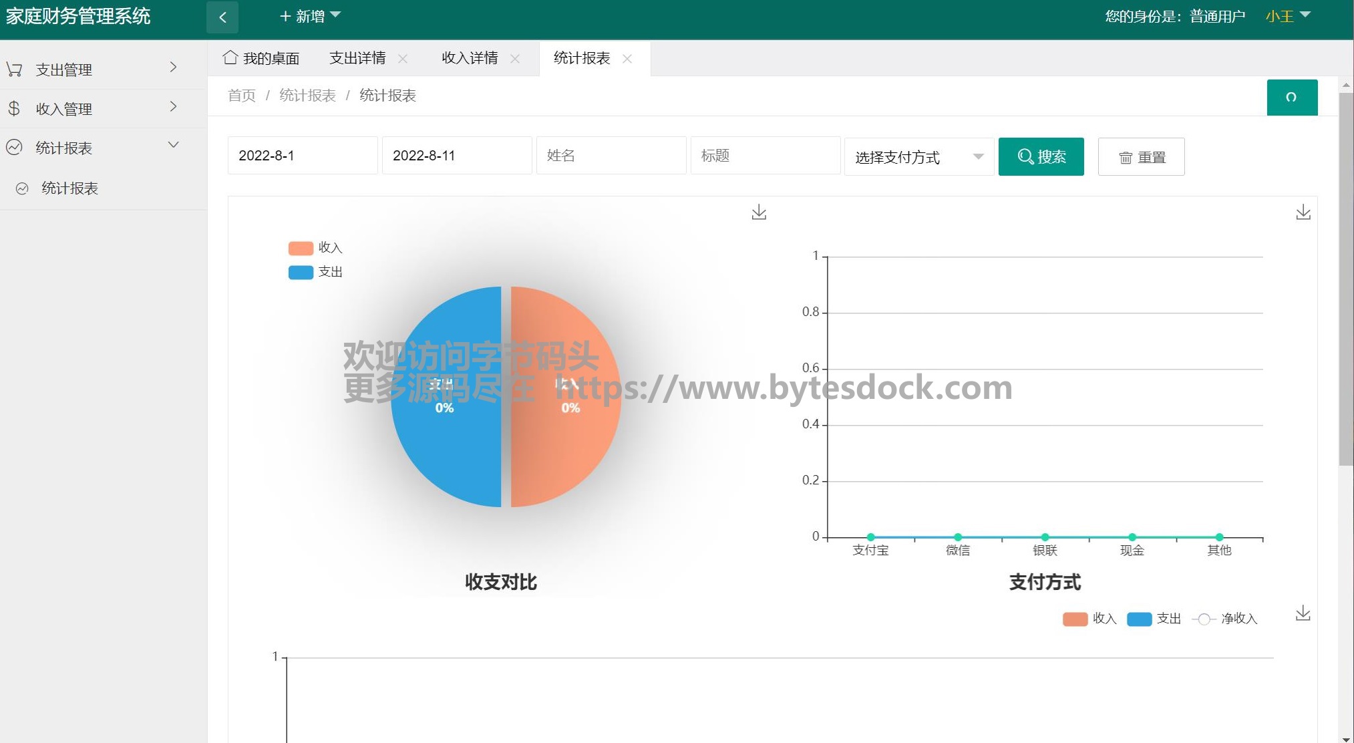Download the payment method chart image

1303,212
